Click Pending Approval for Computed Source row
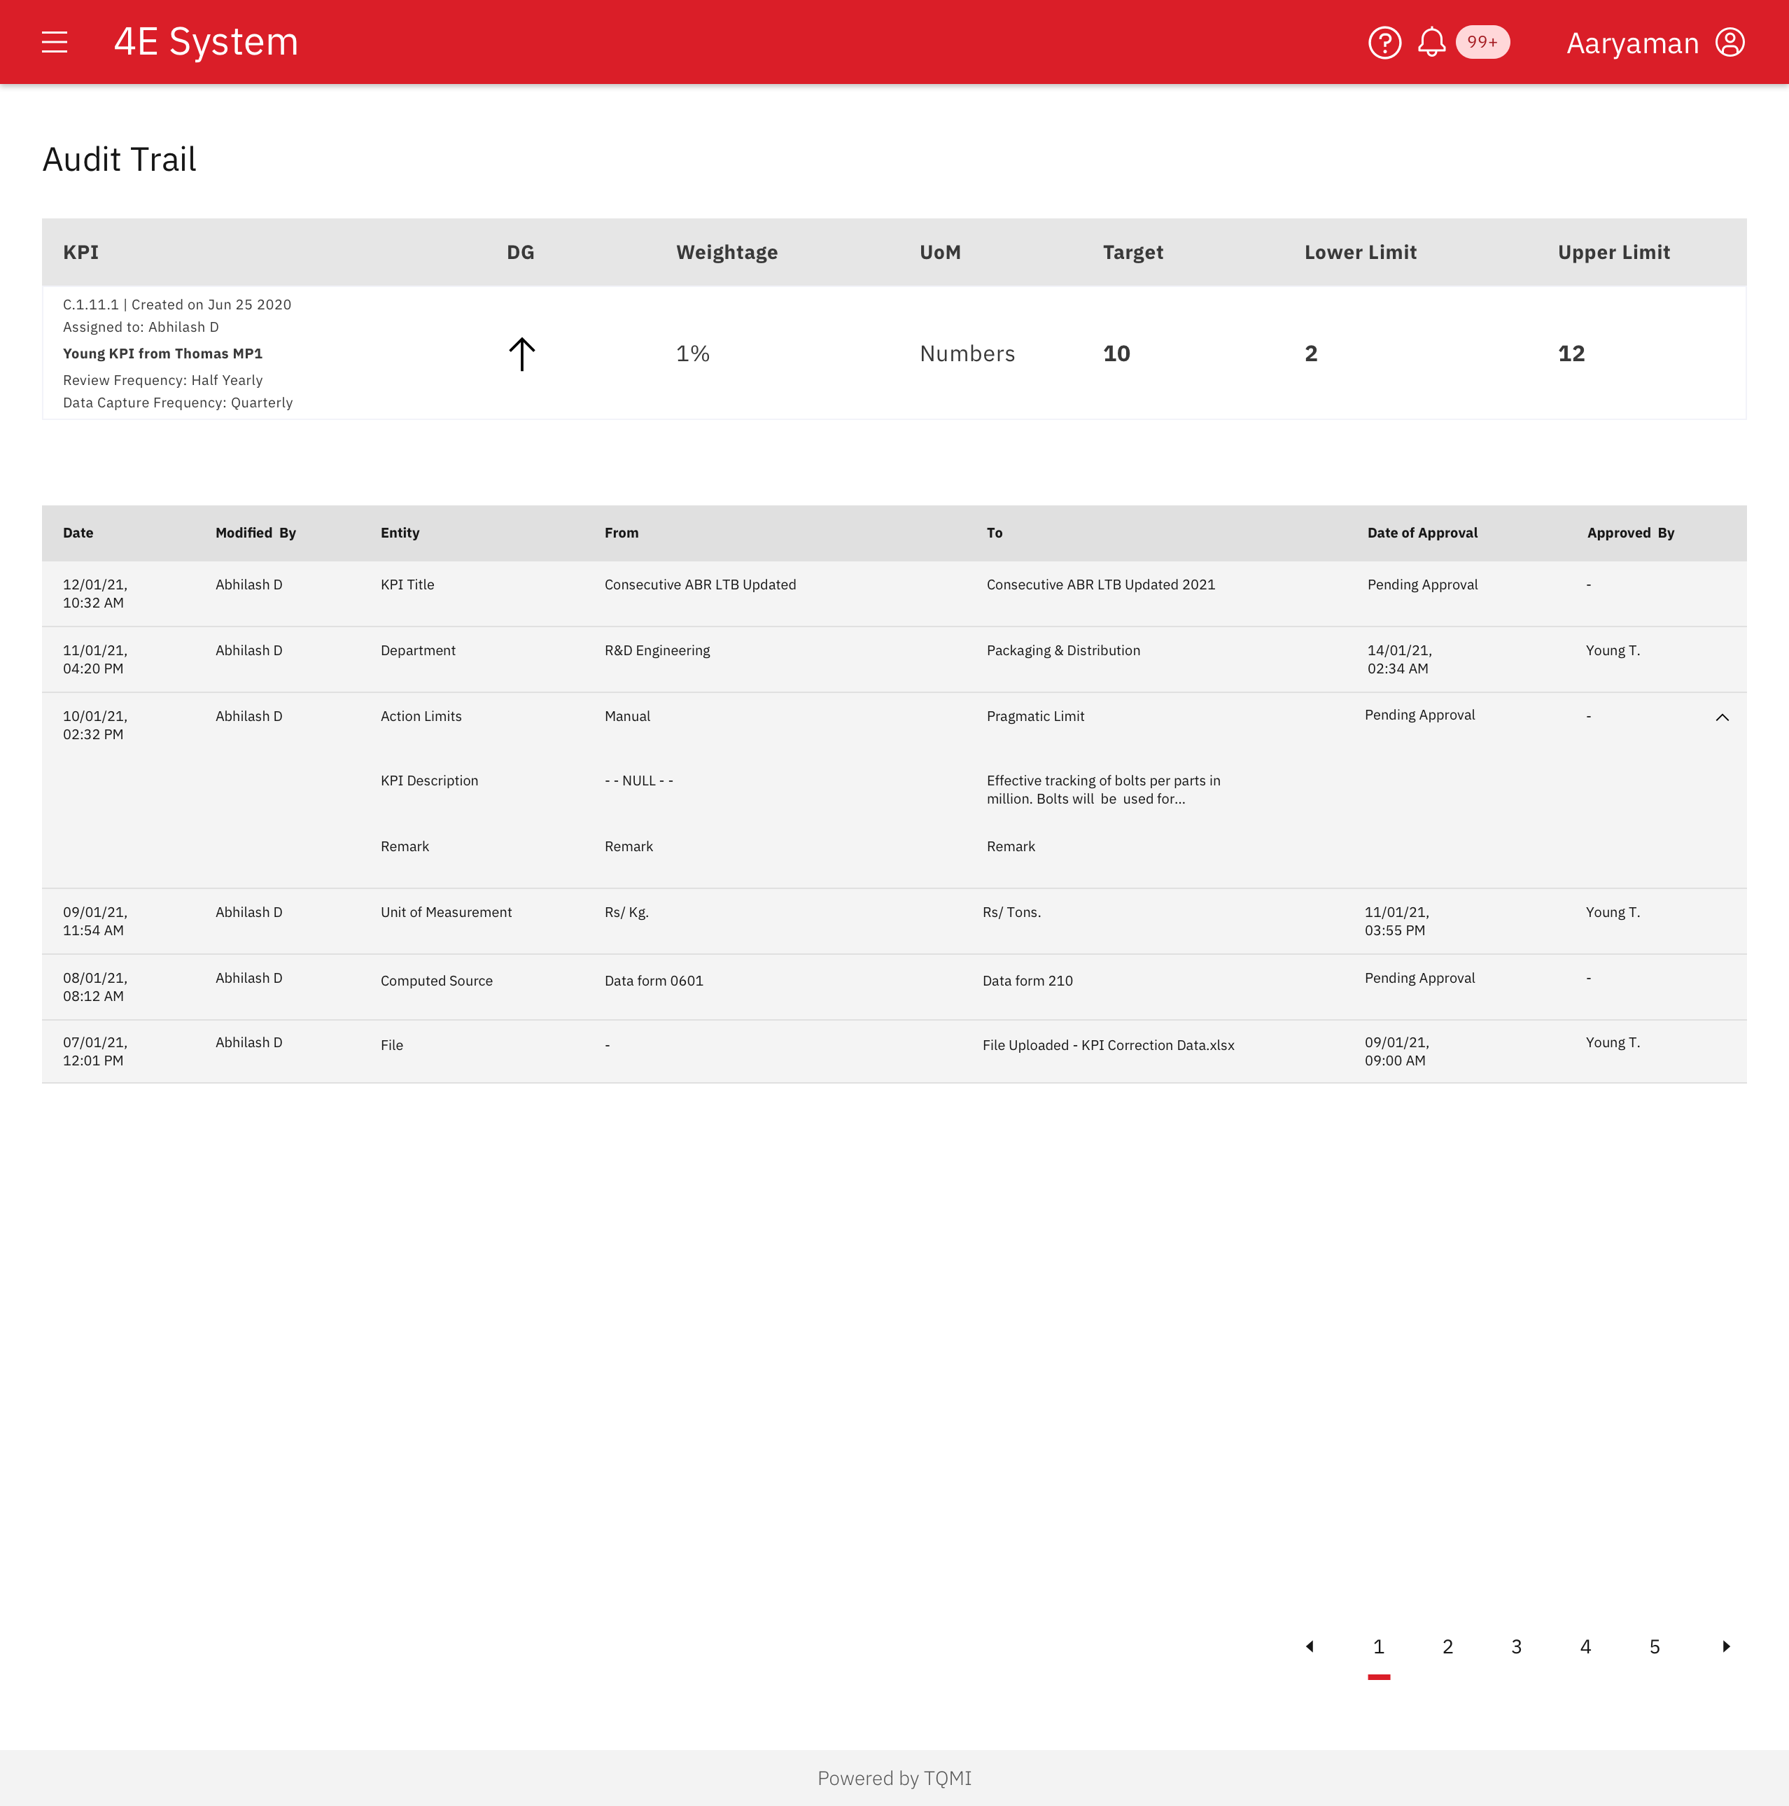Screen dimensions: 1789x1806 tap(1419, 978)
